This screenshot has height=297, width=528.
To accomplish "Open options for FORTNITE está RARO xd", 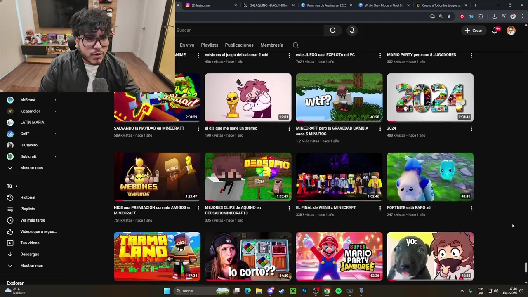I will (x=471, y=208).
